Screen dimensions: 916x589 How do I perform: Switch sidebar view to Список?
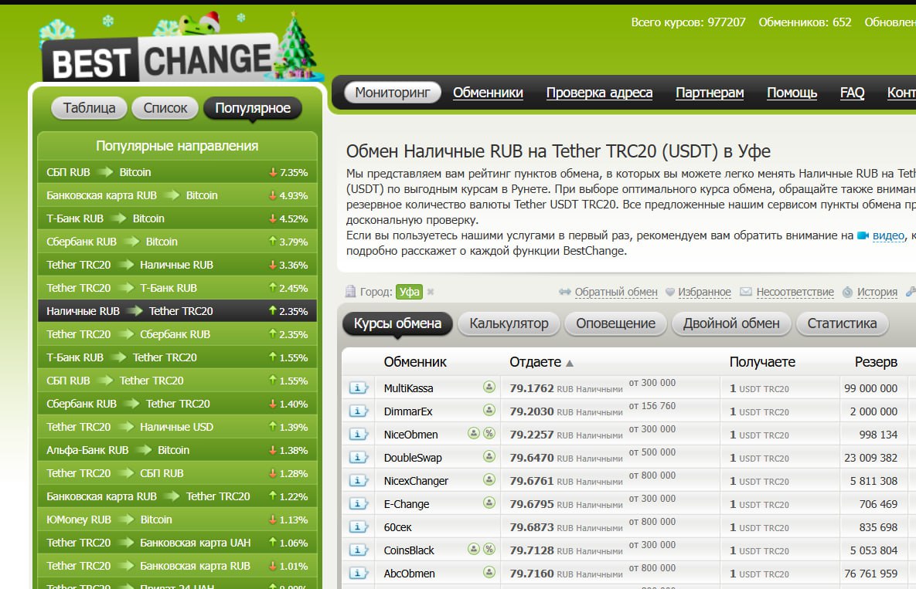[165, 108]
